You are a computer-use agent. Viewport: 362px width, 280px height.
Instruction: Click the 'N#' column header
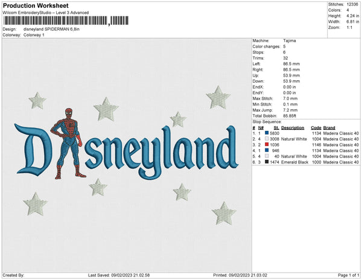tap(261, 128)
